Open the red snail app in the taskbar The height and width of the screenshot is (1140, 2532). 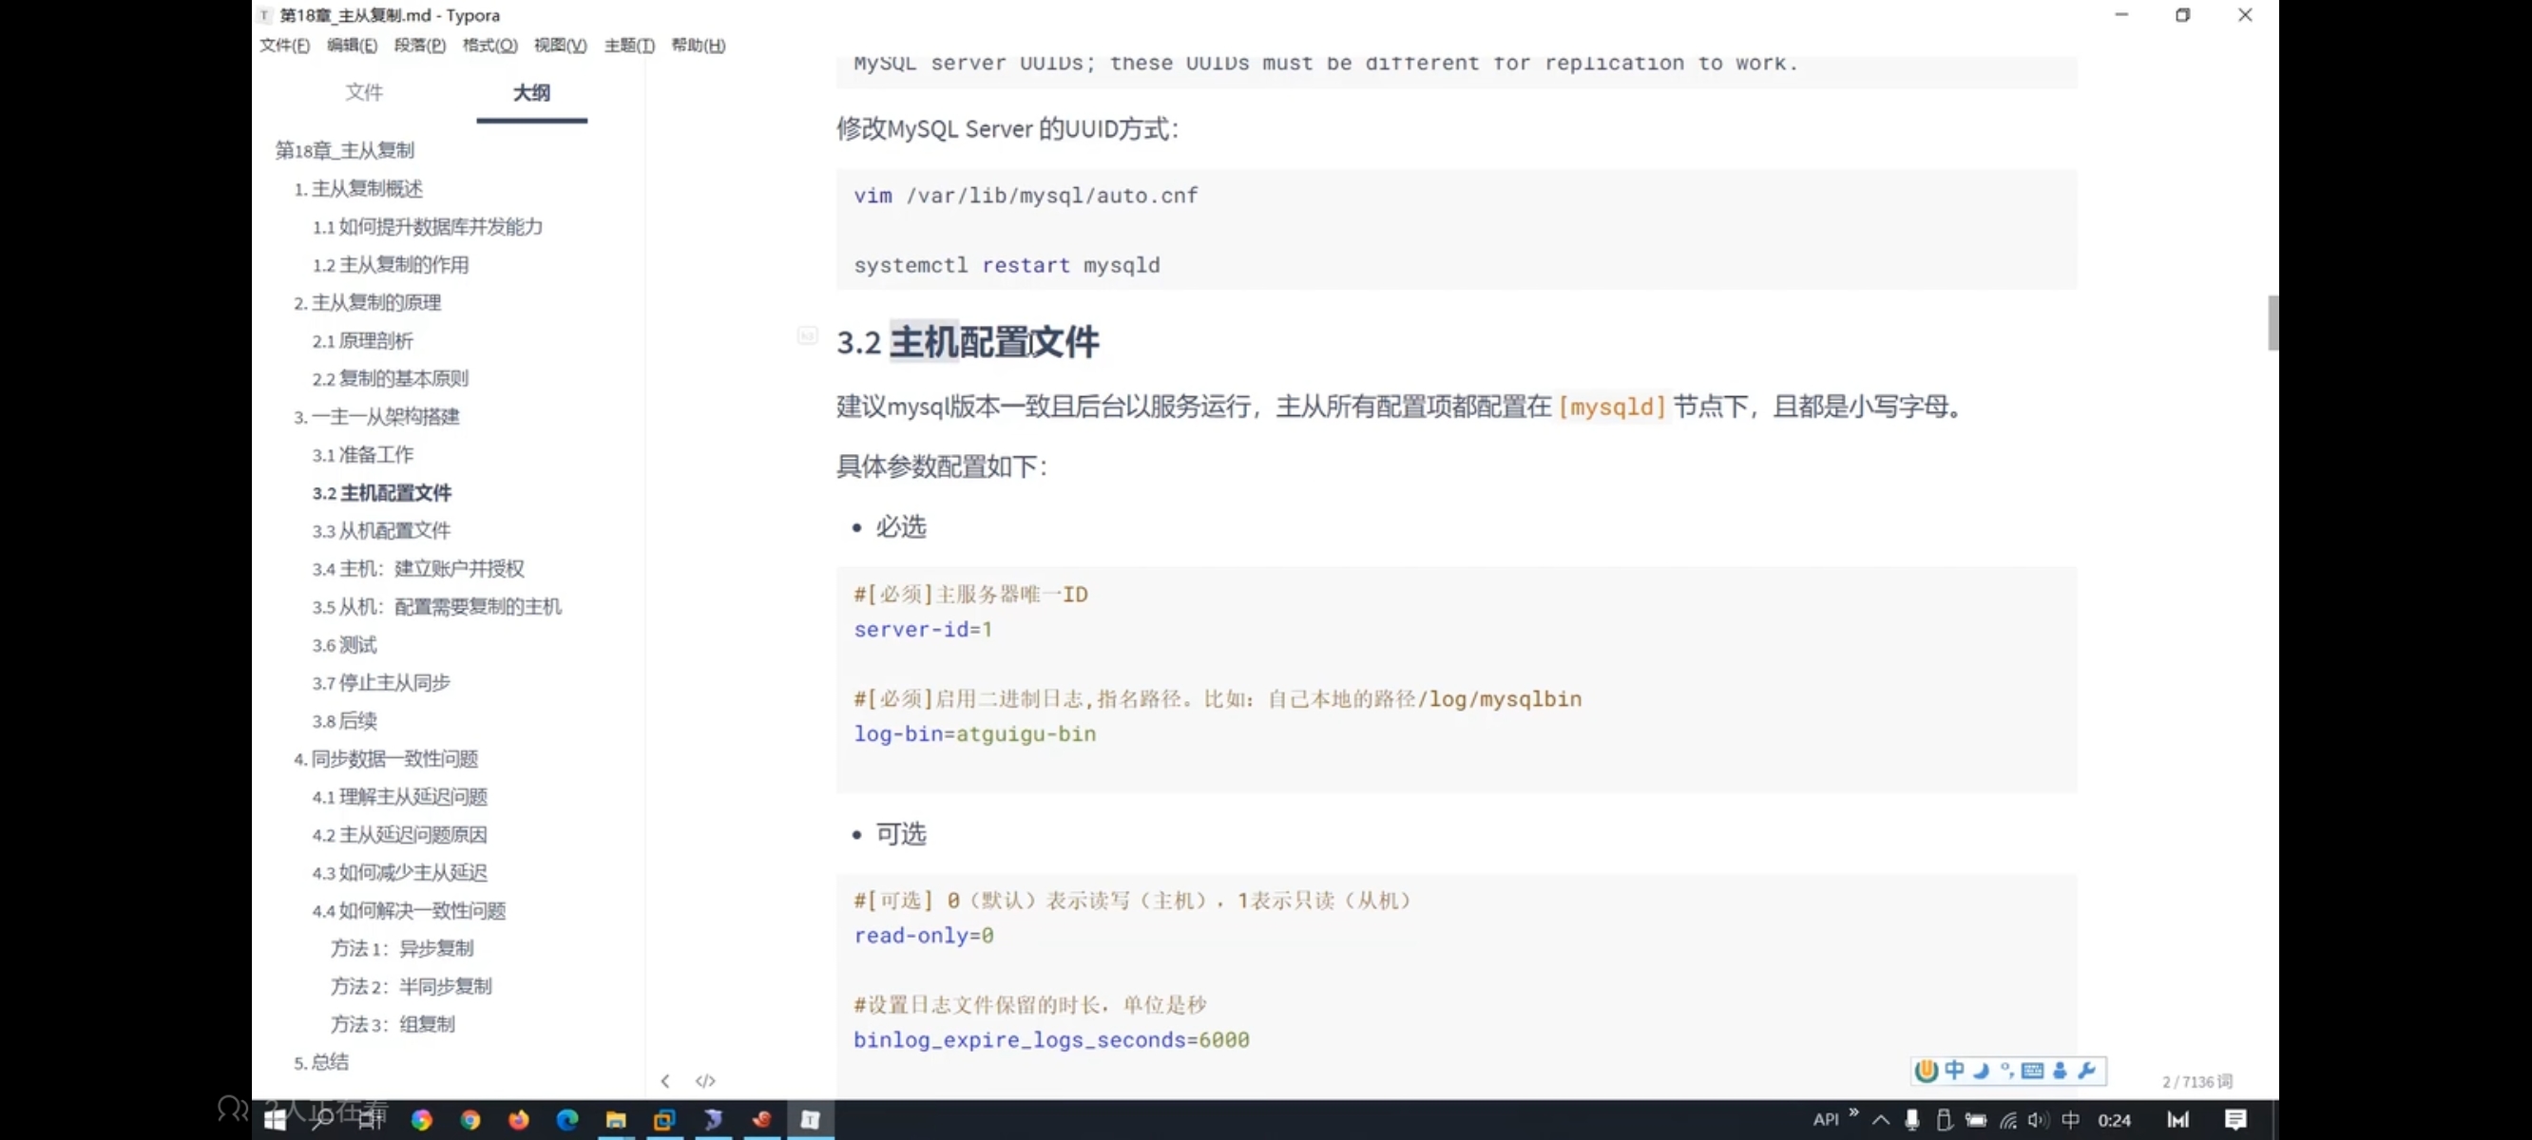(x=761, y=1119)
